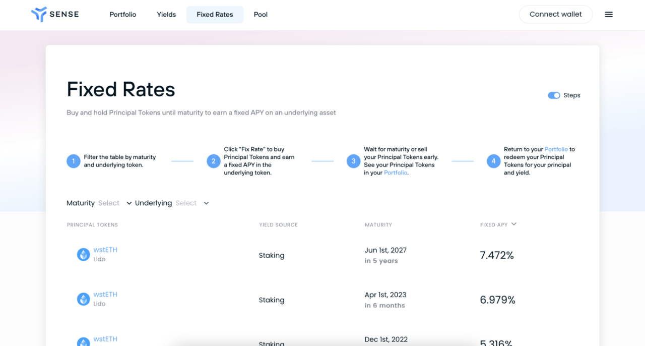Click the 6.979% fixed APY value
Viewport: 645px width, 346px height.
click(497, 300)
